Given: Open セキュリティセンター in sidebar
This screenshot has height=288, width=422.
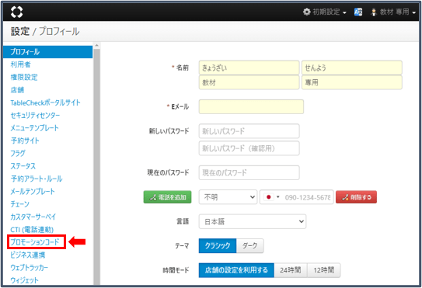Looking at the screenshot, I should [x=35, y=116].
